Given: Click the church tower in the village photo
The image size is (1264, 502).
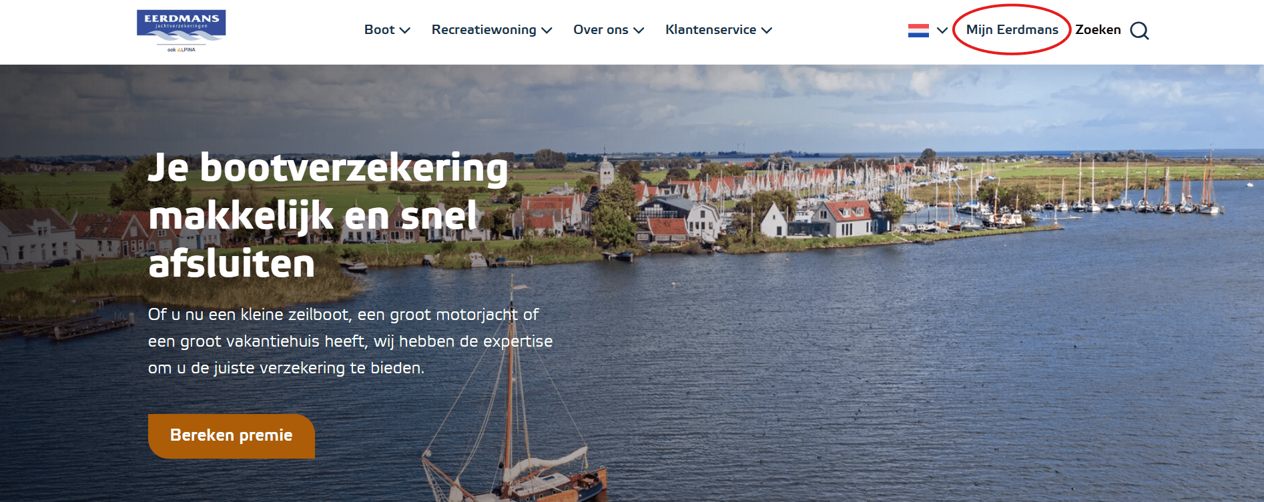Looking at the screenshot, I should point(605,167).
